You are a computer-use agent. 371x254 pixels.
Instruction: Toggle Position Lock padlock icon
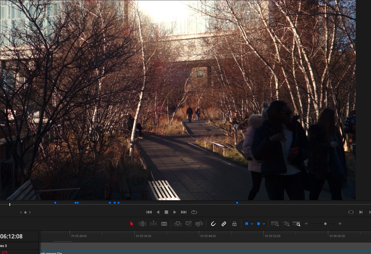234,224
